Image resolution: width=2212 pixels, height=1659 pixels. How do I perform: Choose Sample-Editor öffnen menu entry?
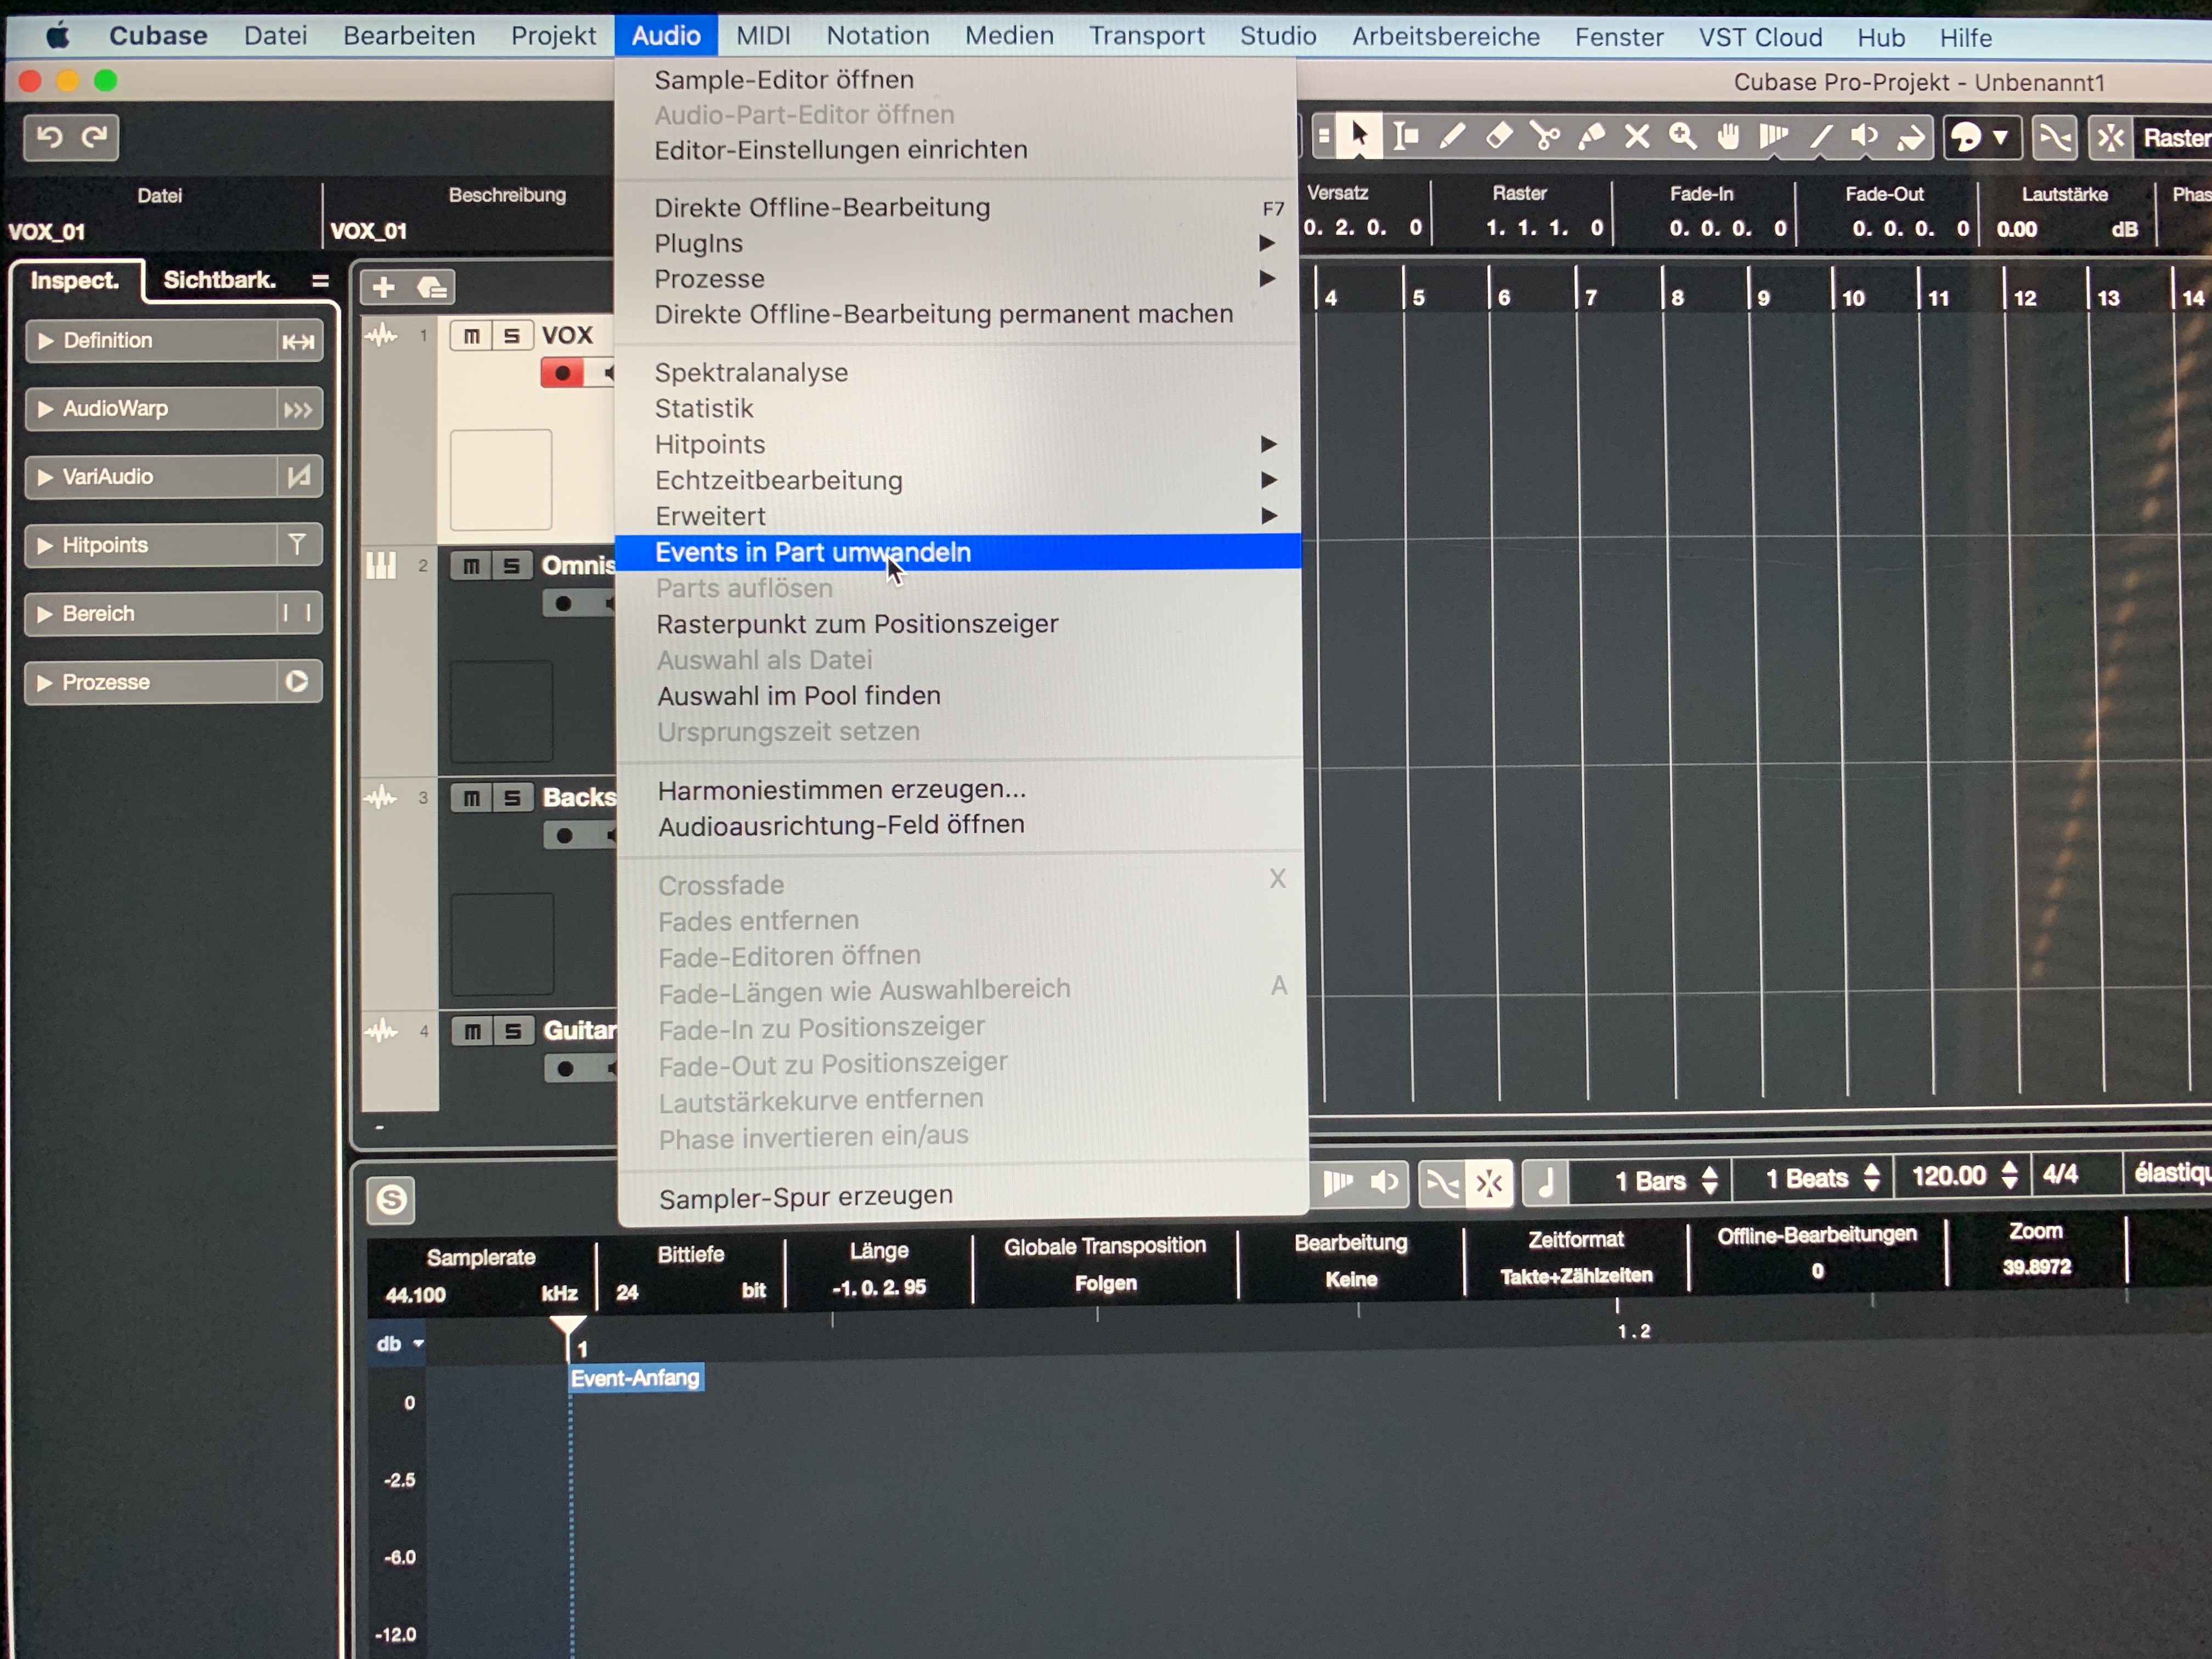[x=956, y=80]
